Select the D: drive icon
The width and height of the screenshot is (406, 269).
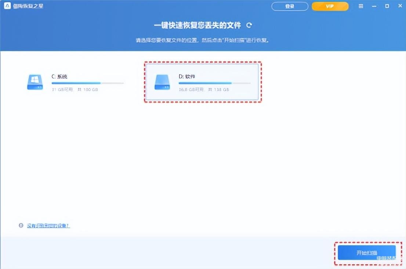click(162, 82)
